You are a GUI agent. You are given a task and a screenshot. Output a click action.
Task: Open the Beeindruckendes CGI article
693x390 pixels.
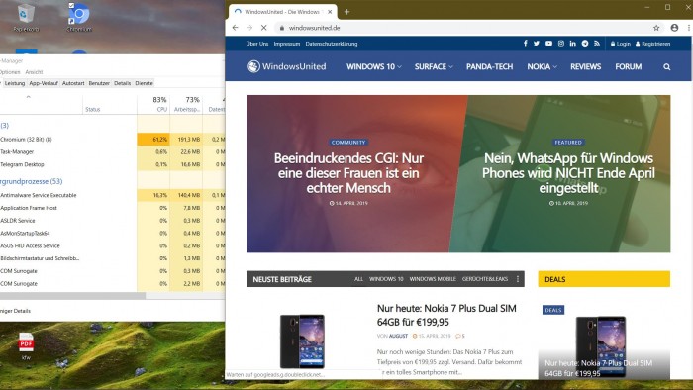[348, 172]
